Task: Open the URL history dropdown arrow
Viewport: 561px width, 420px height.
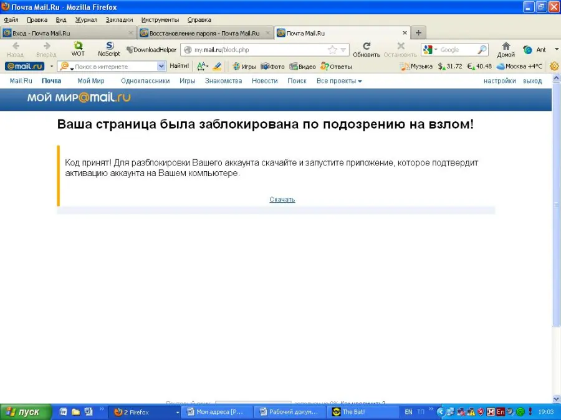Action: tap(343, 50)
